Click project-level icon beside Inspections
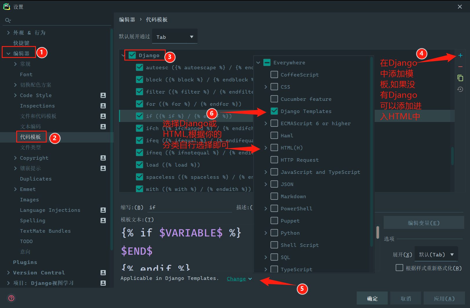Image resolution: width=470 pixels, height=308 pixels. coord(103,106)
